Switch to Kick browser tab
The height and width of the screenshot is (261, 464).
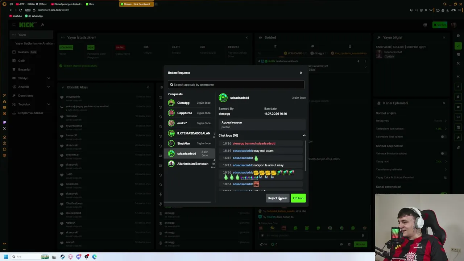pos(90,4)
